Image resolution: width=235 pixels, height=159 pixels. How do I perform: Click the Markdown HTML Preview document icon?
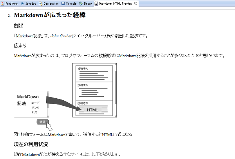96,4
